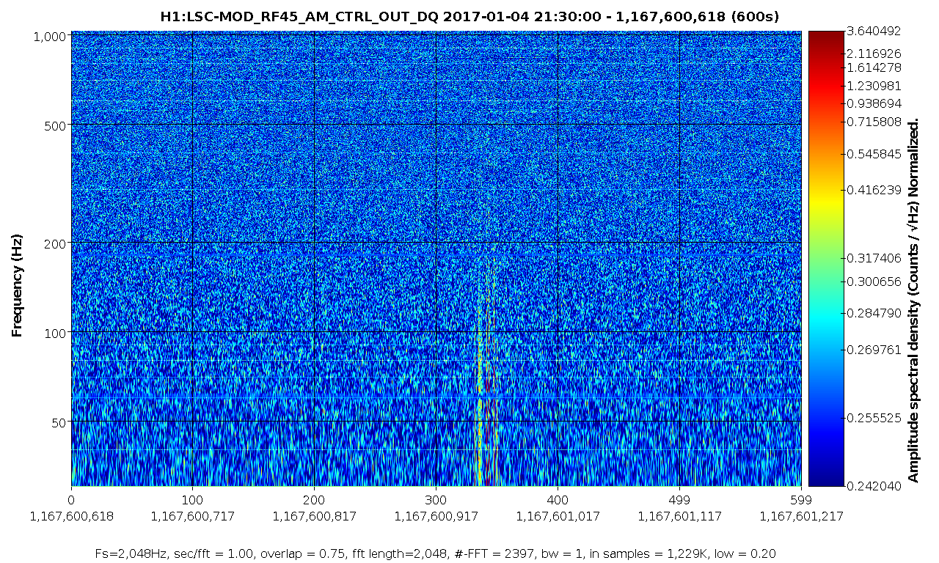939x563 pixels.
Task: Click GPS time label 1,167,600,717
Action: [x=192, y=516]
